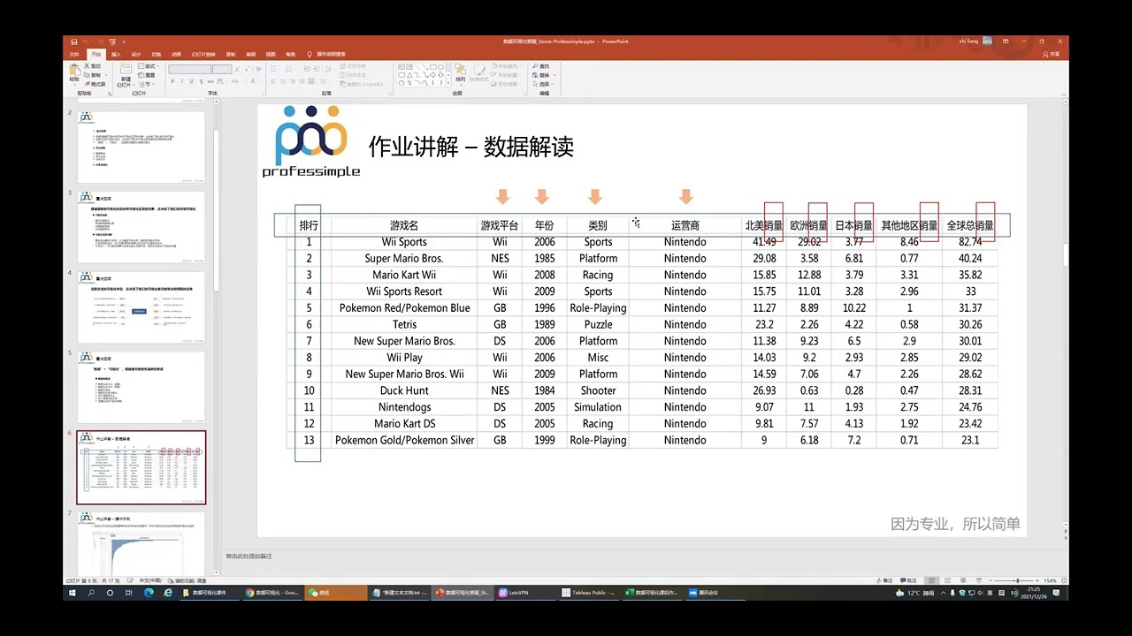Click the Undo arrow in quick access toolbar
This screenshot has height=636, width=1132.
(87, 42)
